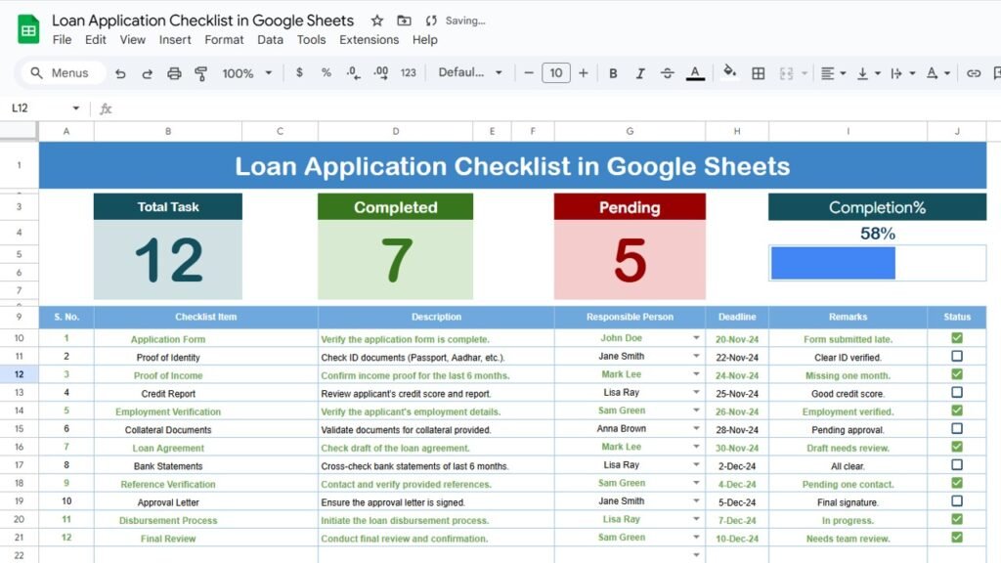The width and height of the screenshot is (1001, 563).
Task: Select the paint format tool
Action: coord(201,72)
